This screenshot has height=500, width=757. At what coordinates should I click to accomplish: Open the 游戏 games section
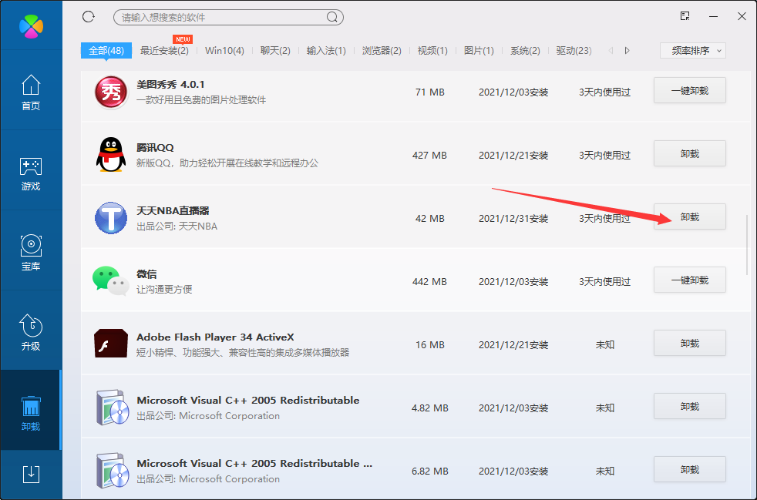(31, 174)
